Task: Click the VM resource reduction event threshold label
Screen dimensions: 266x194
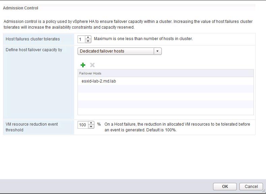Action: pyautogui.click(x=32, y=127)
